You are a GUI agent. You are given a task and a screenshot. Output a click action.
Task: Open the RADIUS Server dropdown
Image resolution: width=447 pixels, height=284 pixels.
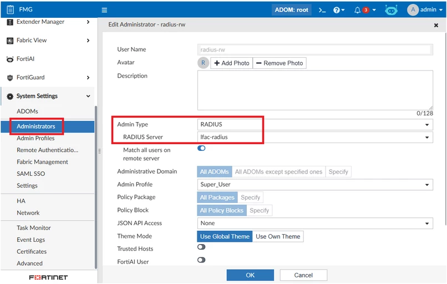point(315,137)
